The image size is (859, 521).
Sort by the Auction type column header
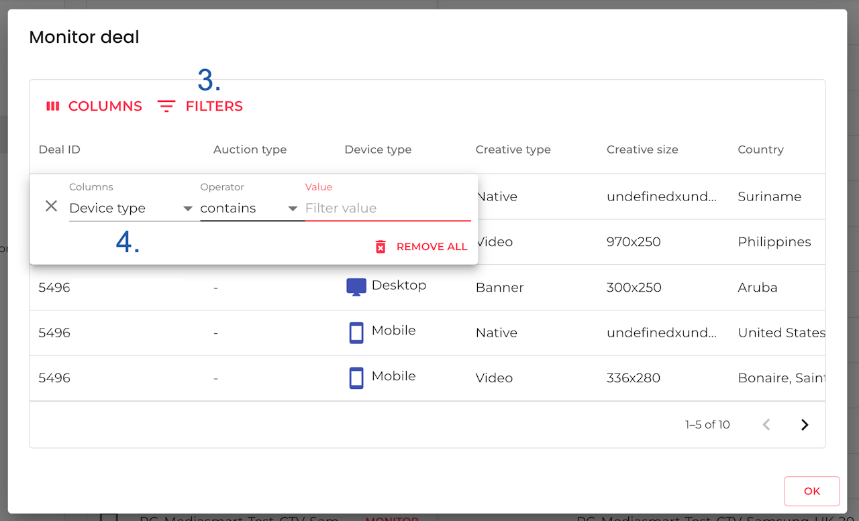250,150
